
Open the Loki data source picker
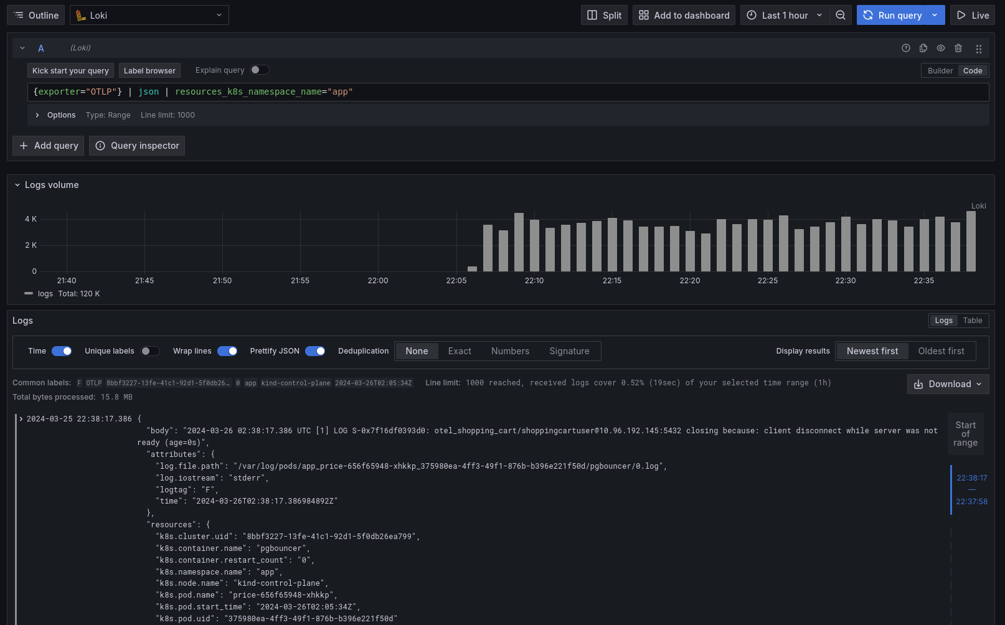pyautogui.click(x=149, y=15)
